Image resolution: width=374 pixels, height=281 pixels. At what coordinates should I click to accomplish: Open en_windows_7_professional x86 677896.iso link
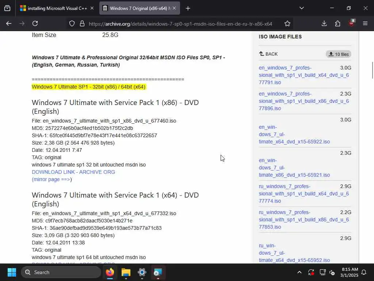coord(304,101)
